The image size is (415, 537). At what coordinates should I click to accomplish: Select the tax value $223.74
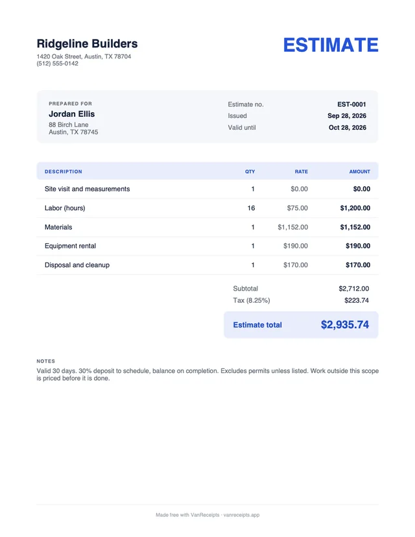coord(357,300)
